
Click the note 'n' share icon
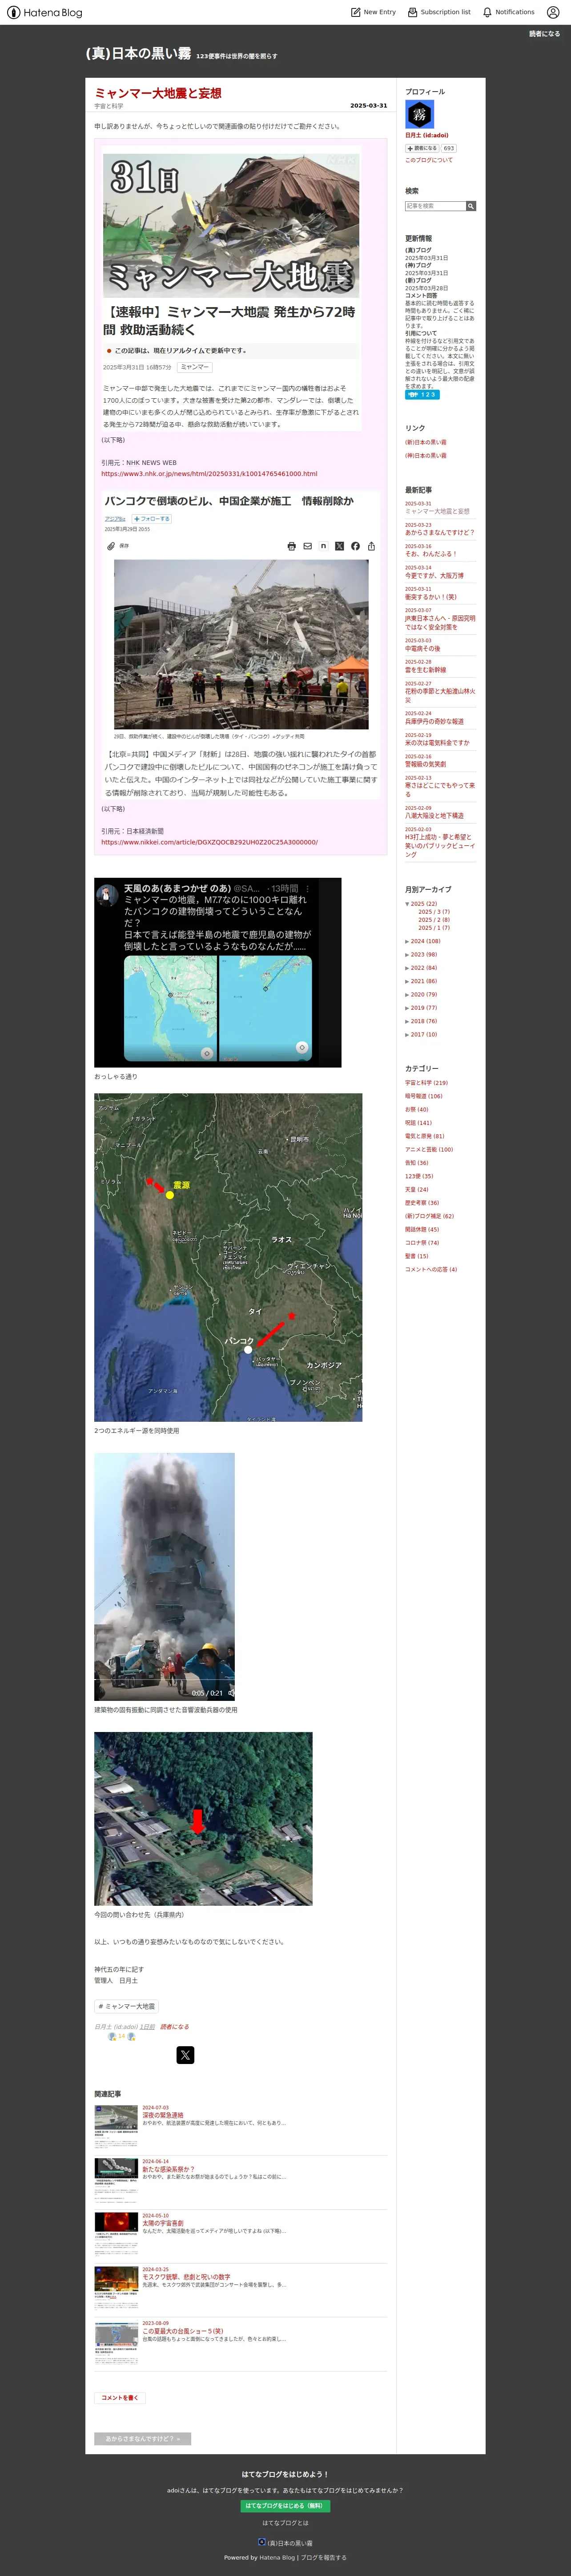click(323, 546)
